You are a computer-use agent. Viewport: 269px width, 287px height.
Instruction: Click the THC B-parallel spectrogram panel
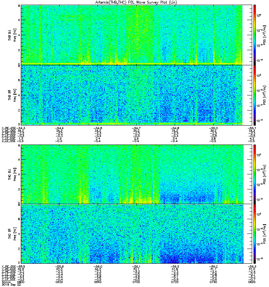click(137, 234)
